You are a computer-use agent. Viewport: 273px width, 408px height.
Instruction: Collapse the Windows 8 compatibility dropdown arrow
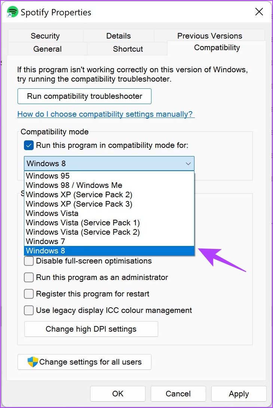tap(188, 164)
